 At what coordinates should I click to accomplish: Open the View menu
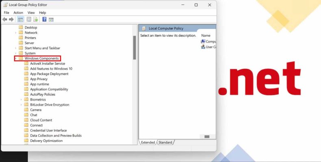coord(31,13)
